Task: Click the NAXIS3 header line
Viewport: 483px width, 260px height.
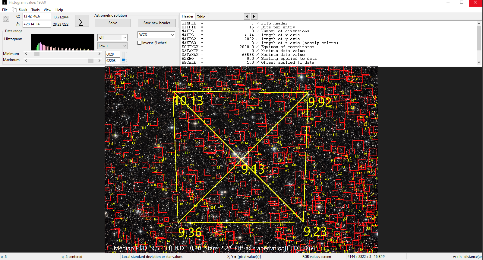Action: tap(260, 43)
